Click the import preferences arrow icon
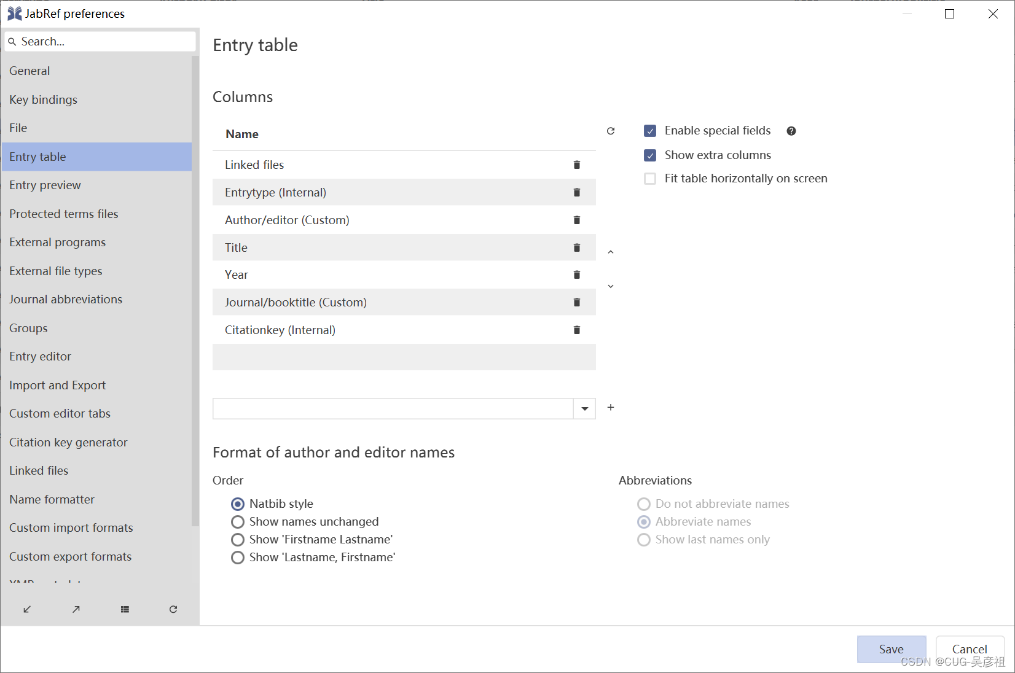The image size is (1015, 673). 27,609
